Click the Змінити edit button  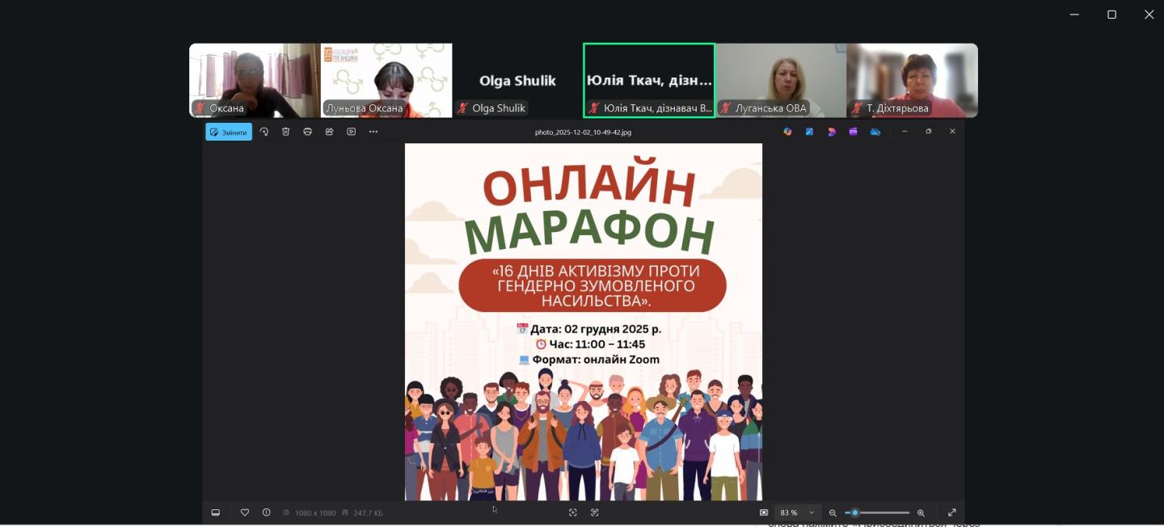229,132
